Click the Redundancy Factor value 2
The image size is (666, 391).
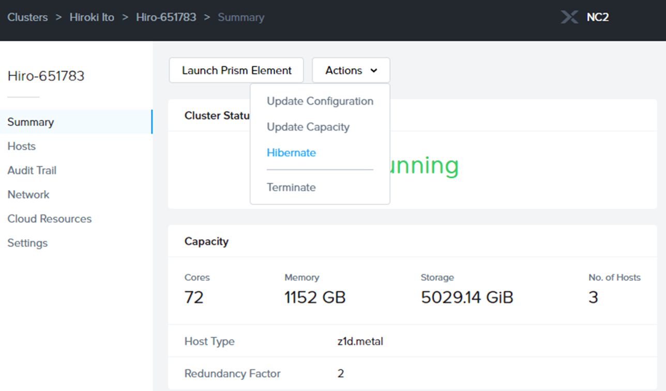[x=341, y=373]
